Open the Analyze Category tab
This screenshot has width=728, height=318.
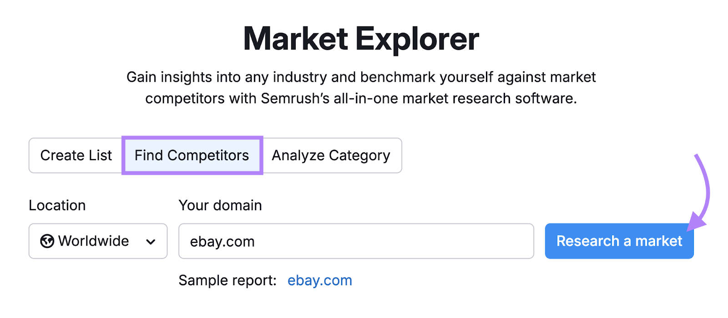pyautogui.click(x=331, y=156)
